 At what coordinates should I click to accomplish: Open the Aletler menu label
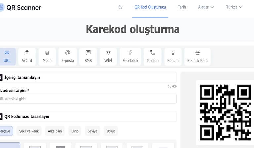(203, 7)
